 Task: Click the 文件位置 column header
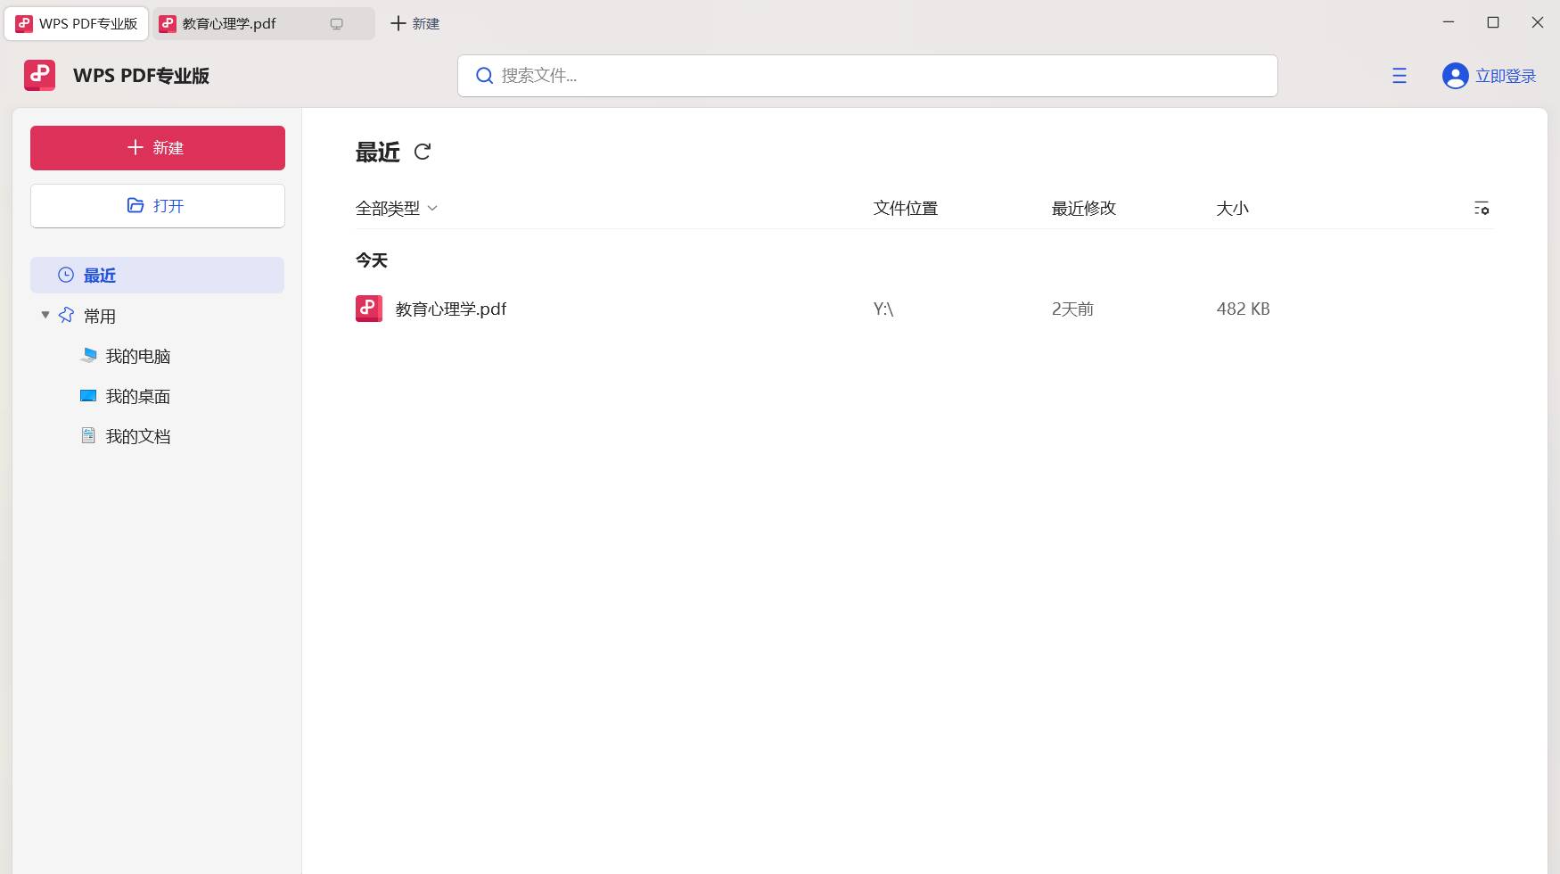pyautogui.click(x=906, y=208)
